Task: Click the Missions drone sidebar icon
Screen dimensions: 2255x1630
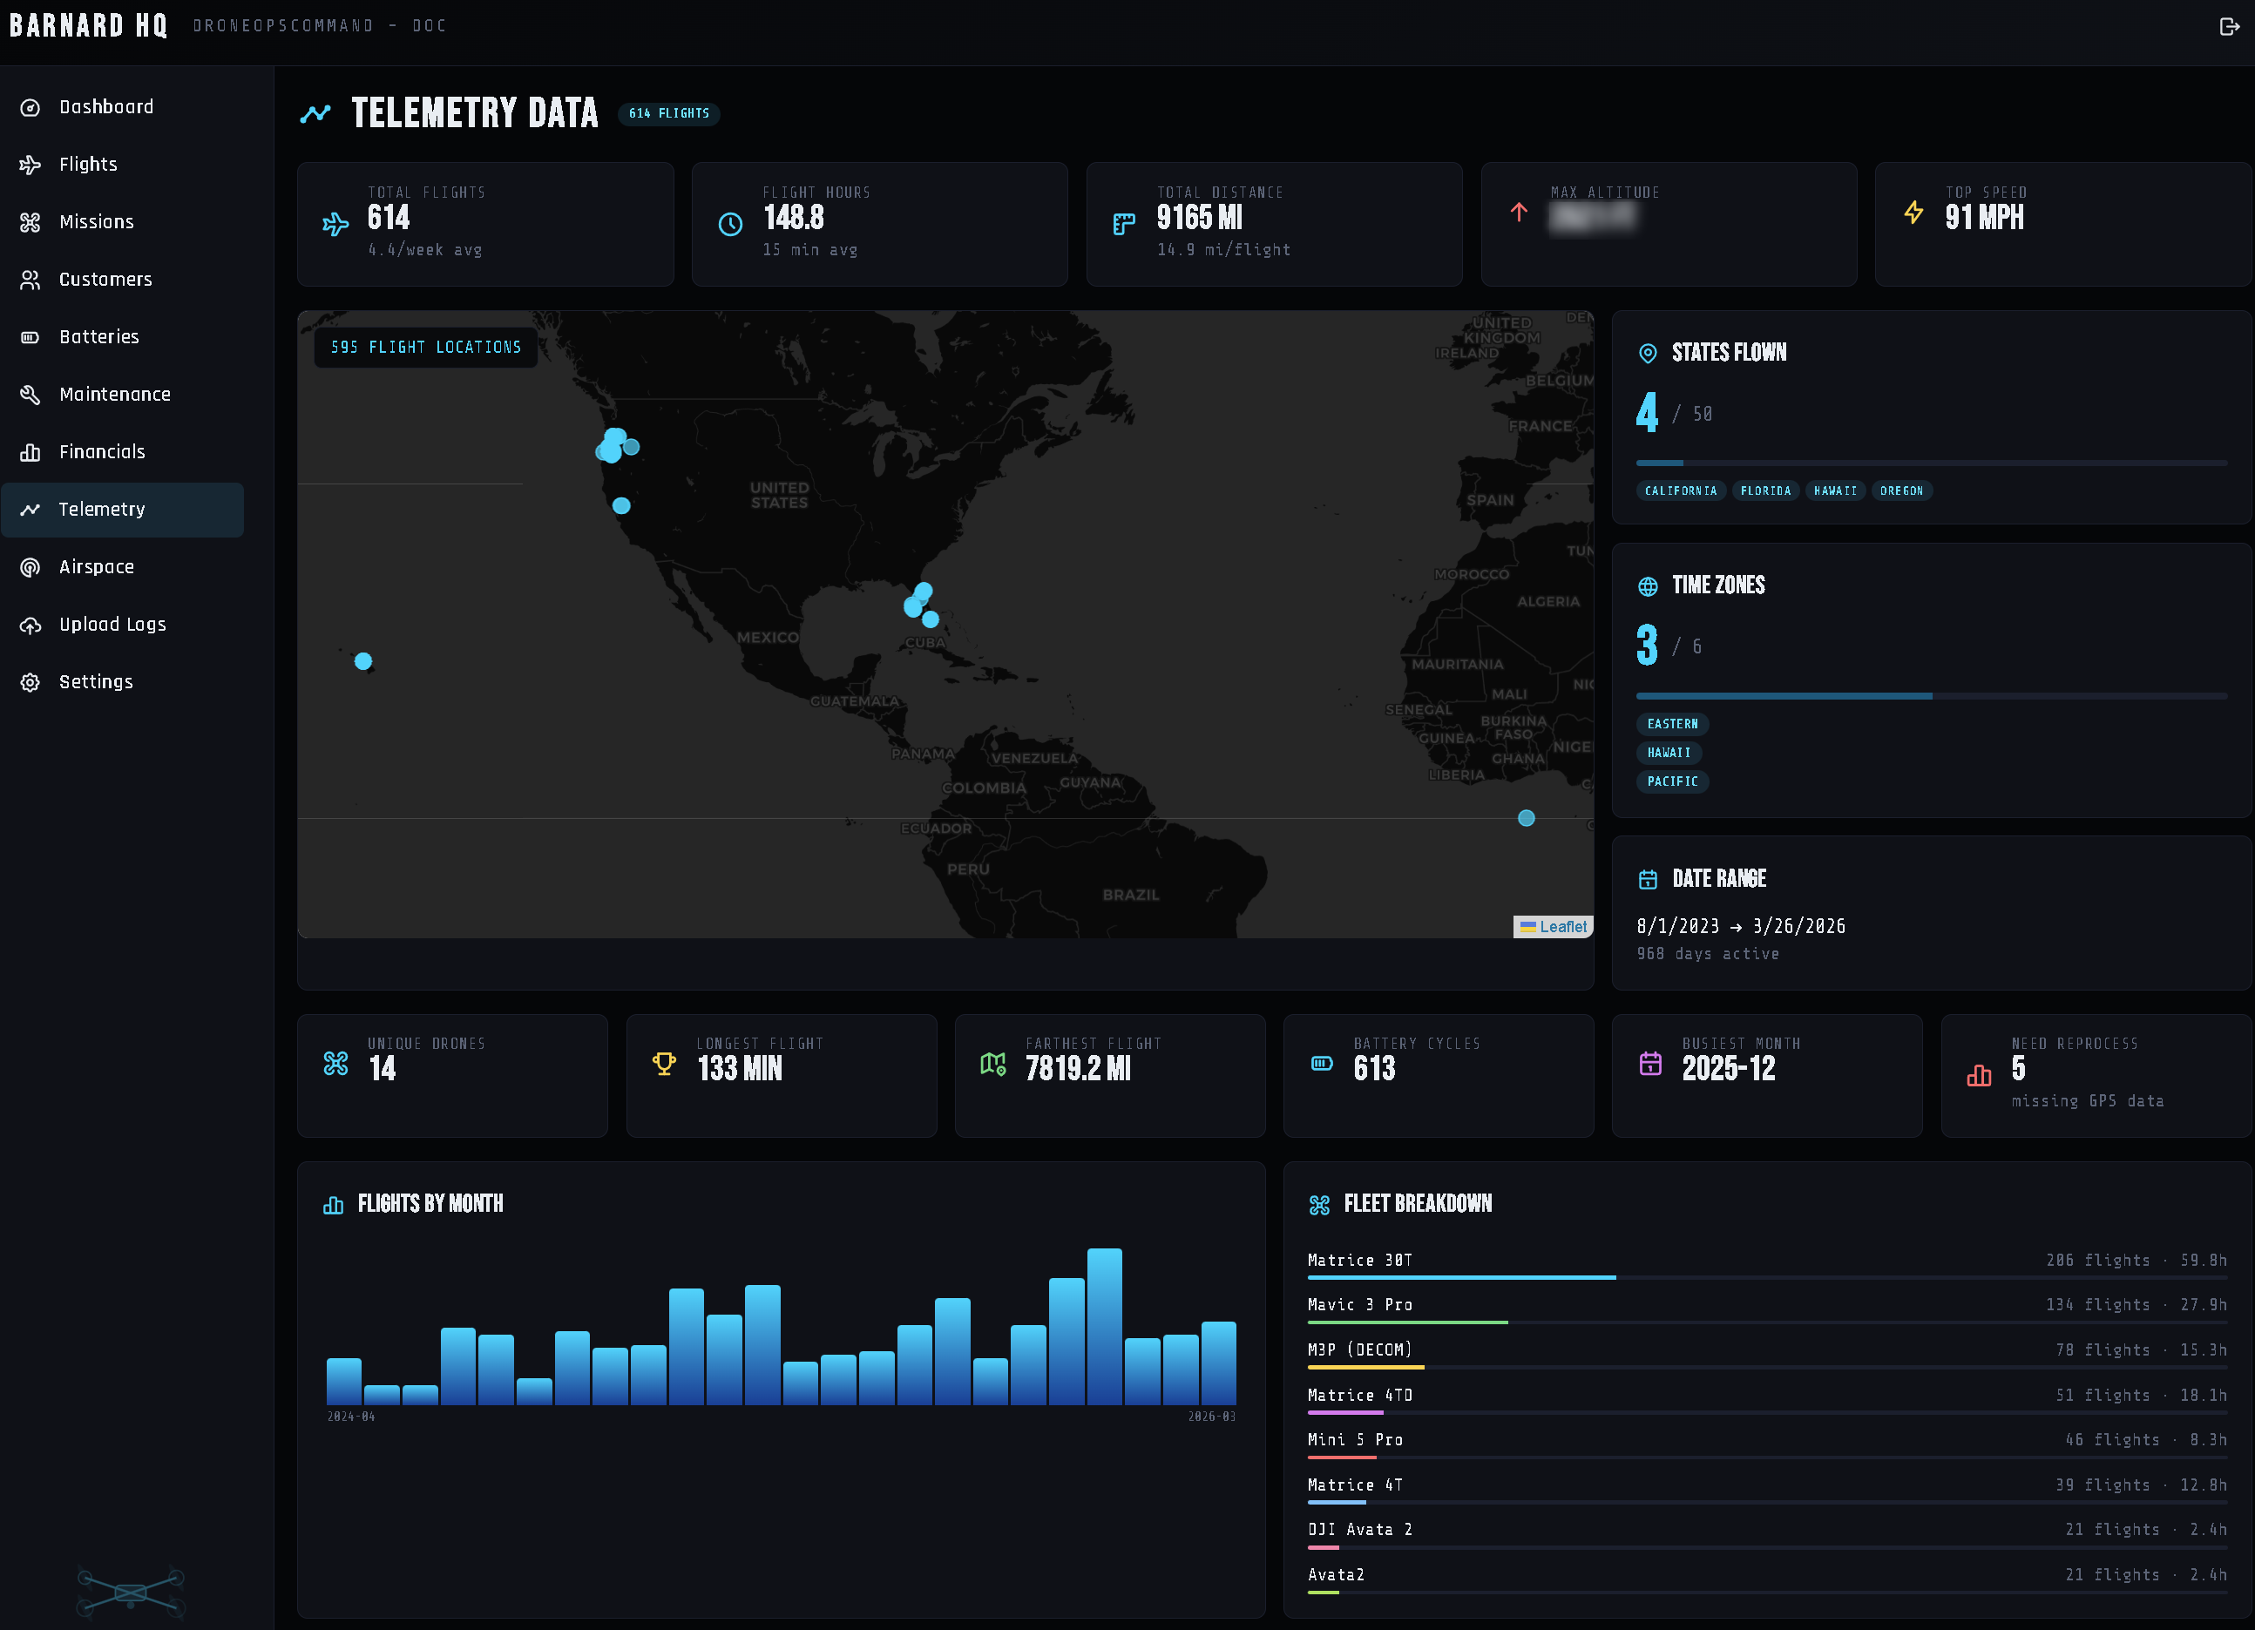Action: 30,223
